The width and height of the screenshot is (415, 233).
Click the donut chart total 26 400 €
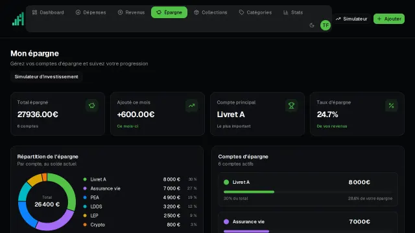pyautogui.click(x=47, y=205)
